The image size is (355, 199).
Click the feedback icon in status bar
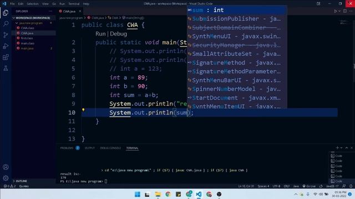[344, 186]
